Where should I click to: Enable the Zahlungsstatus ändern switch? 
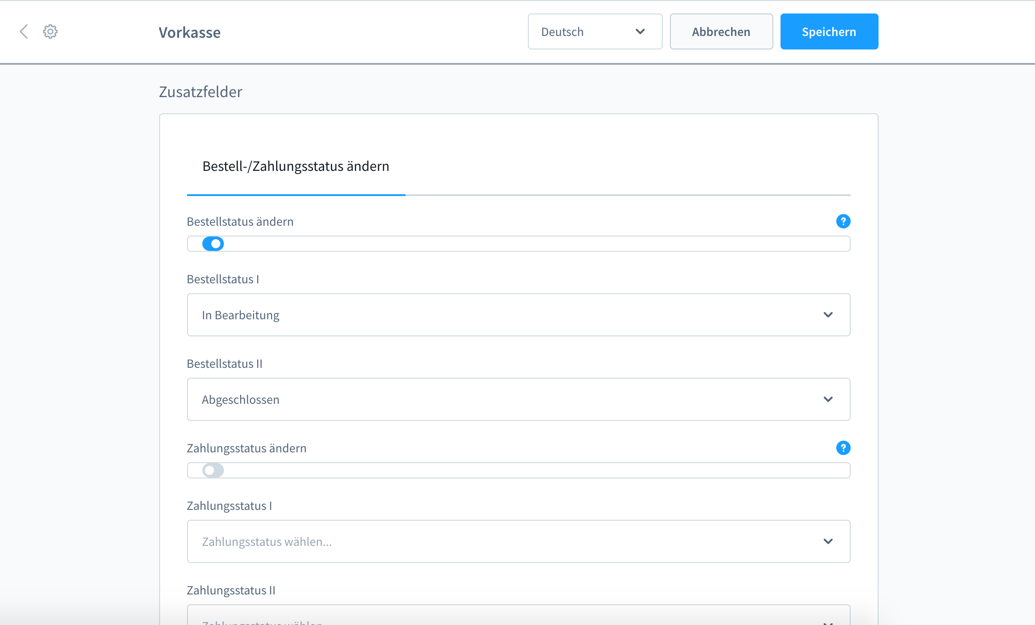point(213,470)
